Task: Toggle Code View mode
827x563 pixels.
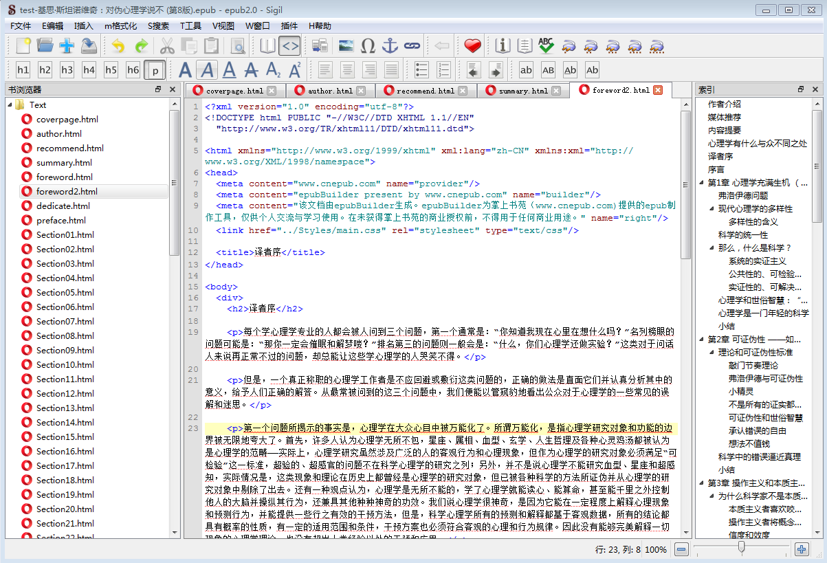Action: 289,45
